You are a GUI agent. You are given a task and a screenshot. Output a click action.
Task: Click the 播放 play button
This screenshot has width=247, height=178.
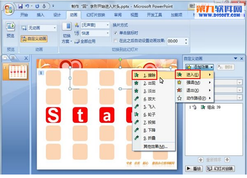[x=194, y=168]
